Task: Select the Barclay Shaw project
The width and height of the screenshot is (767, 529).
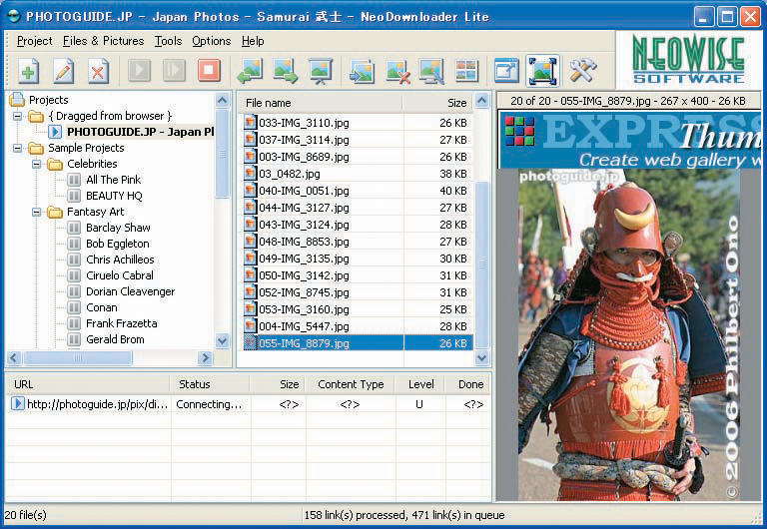Action: click(x=118, y=228)
